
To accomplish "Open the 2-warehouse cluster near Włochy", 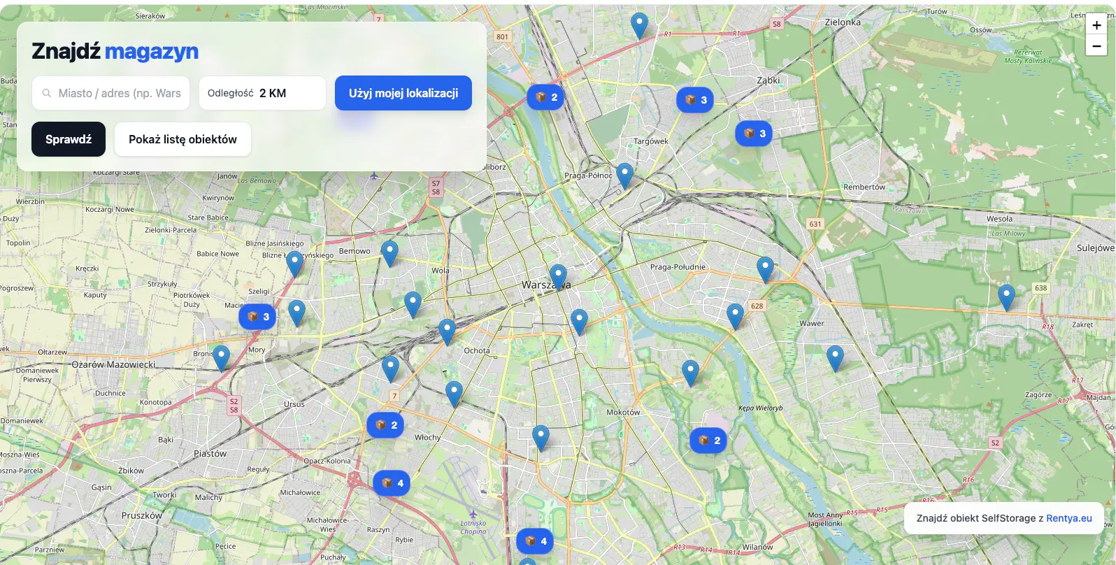I will pos(385,425).
